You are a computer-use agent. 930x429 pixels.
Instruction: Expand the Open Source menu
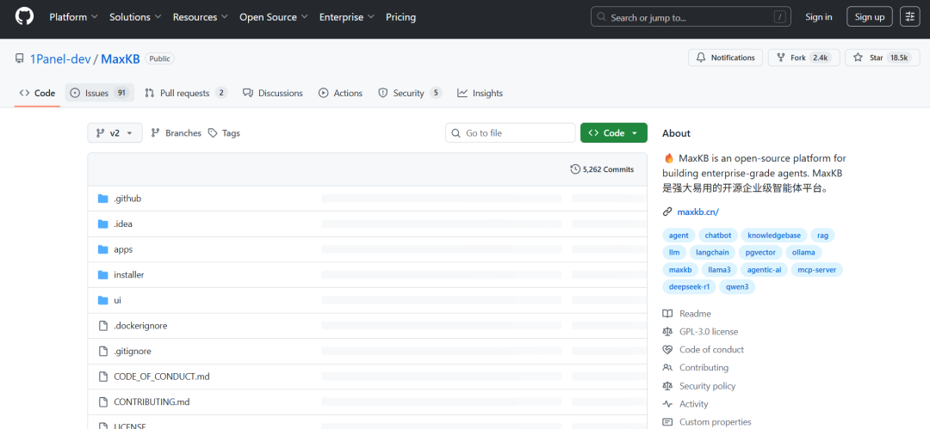coord(274,17)
